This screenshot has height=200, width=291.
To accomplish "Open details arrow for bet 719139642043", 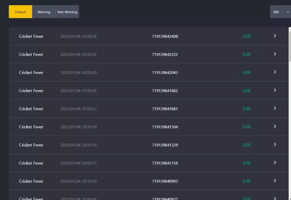I will pos(275,72).
